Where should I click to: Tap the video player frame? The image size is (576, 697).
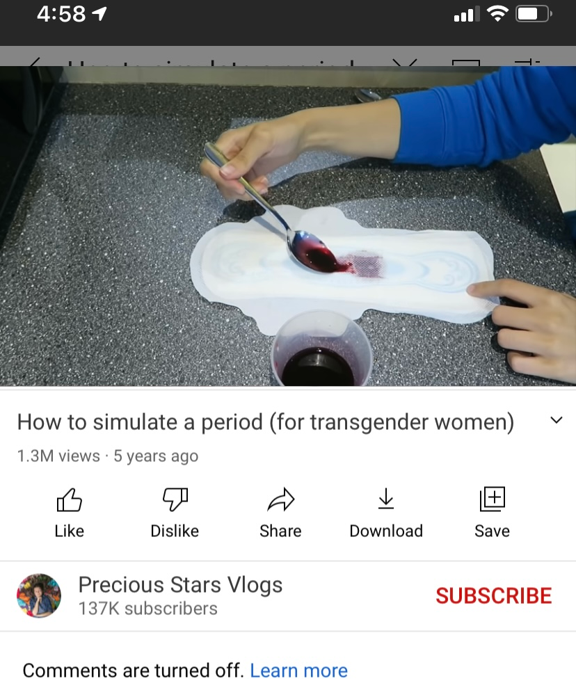[288, 226]
